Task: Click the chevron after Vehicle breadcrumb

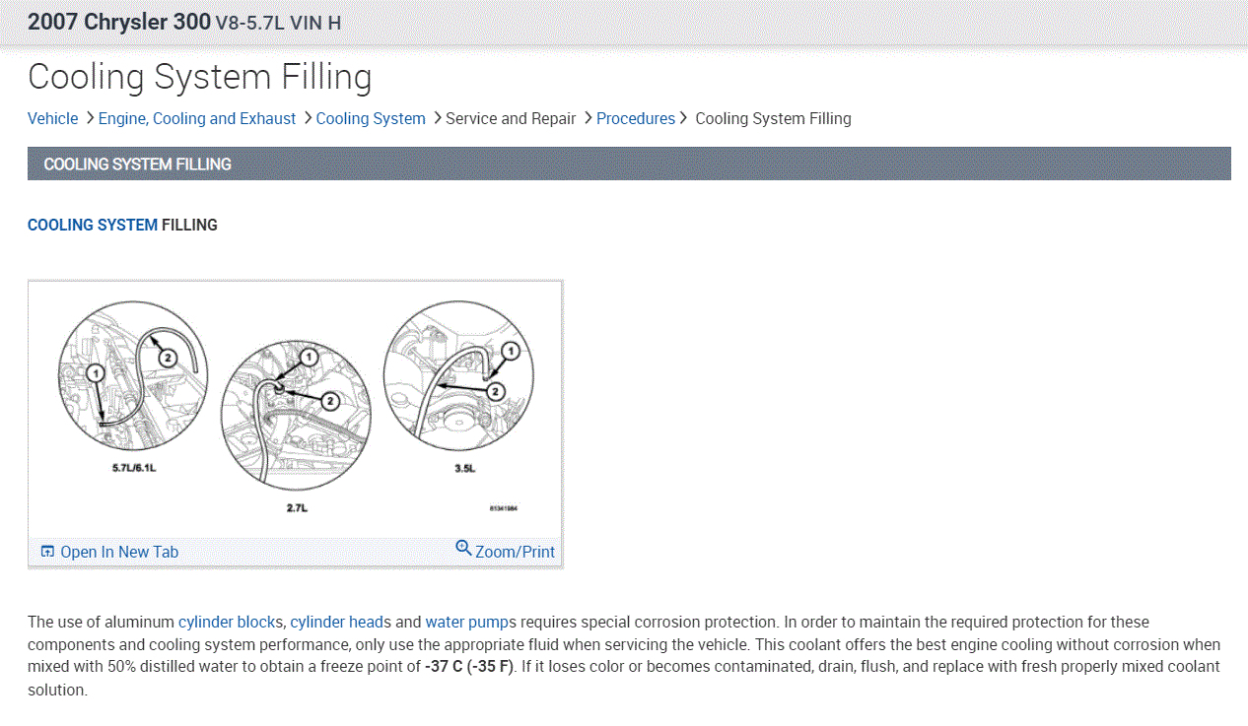Action: [x=89, y=118]
